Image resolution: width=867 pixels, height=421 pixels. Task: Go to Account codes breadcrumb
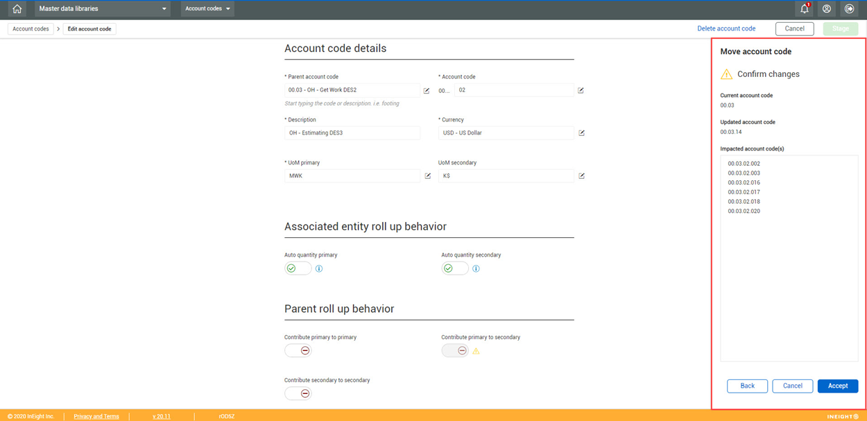click(31, 29)
